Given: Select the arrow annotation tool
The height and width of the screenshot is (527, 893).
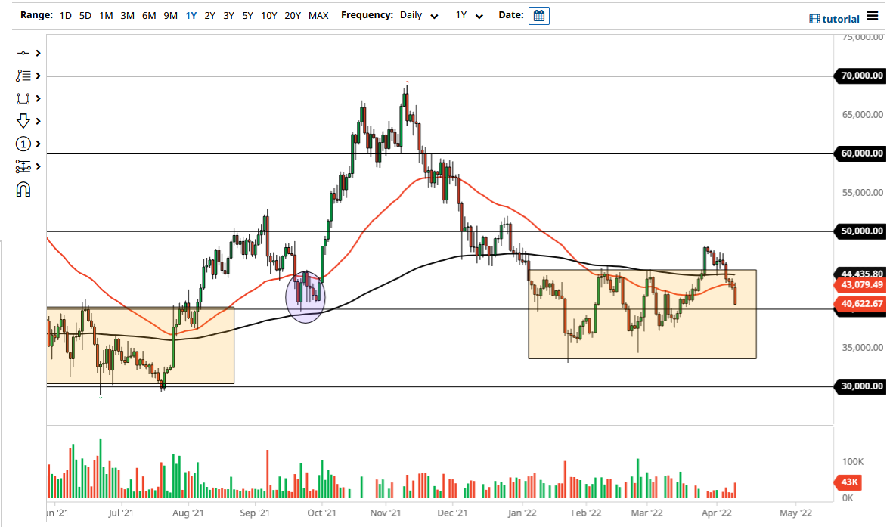Looking at the screenshot, I should coord(23,121).
